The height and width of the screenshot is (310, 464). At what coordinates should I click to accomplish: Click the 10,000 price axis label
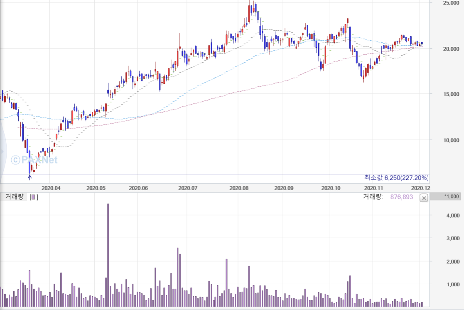(x=451, y=140)
